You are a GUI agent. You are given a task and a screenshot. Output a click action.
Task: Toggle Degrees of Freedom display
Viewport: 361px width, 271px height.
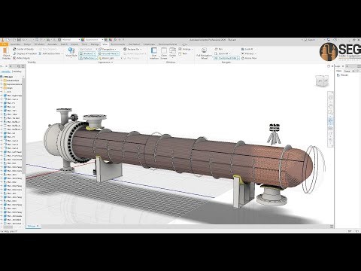click(x=25, y=53)
